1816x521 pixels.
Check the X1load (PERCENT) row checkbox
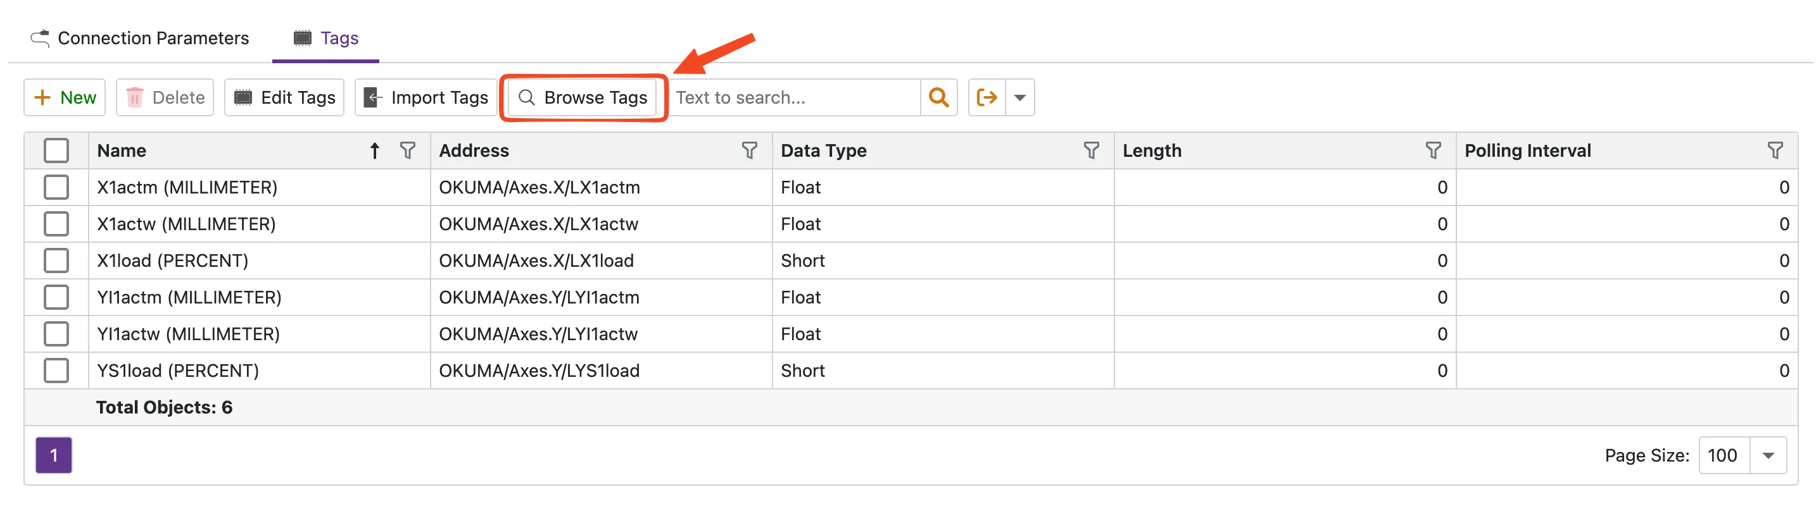56,260
